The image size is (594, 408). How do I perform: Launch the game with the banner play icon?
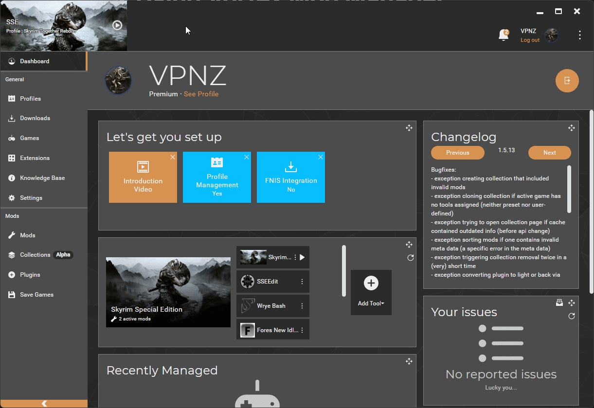tap(117, 25)
